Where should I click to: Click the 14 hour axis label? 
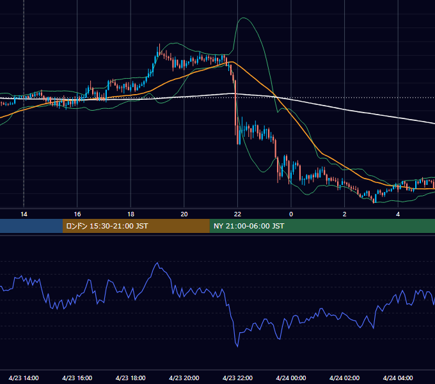(x=24, y=214)
